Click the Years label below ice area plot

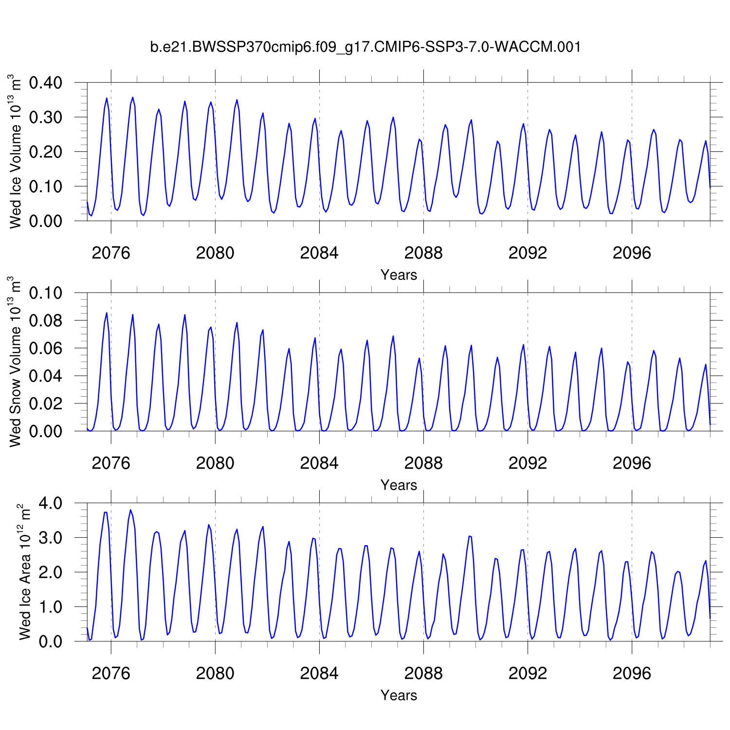click(399, 695)
